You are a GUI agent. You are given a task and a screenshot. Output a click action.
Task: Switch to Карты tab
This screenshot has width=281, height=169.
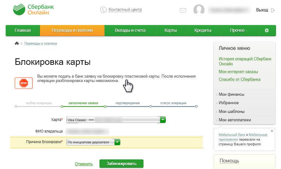[171, 31]
